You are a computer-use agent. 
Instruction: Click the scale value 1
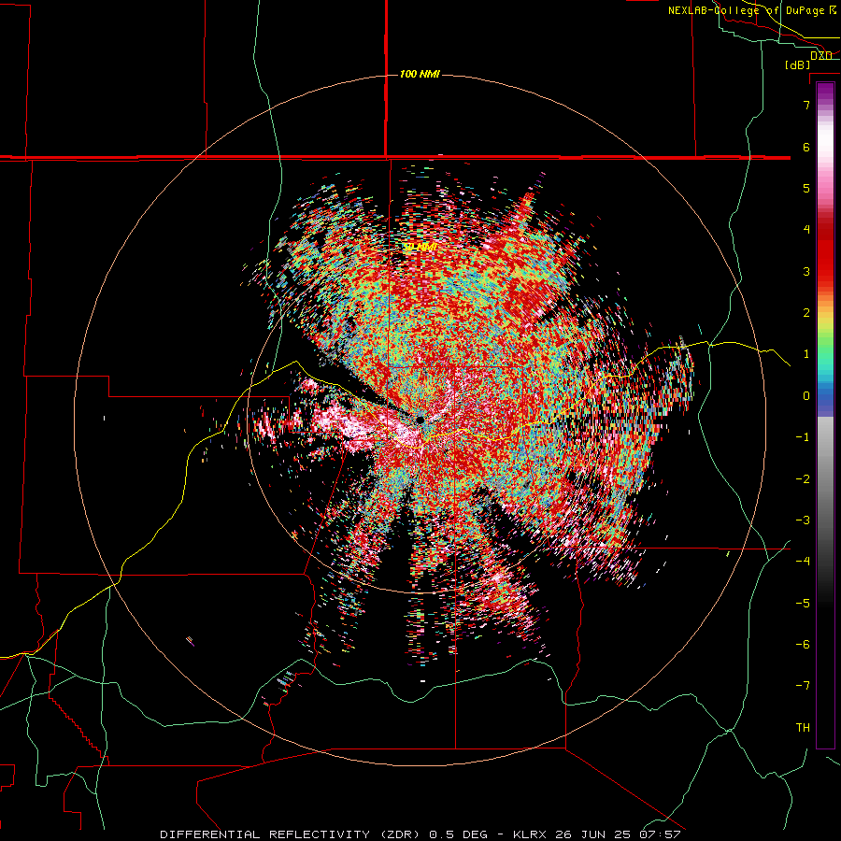806,354
